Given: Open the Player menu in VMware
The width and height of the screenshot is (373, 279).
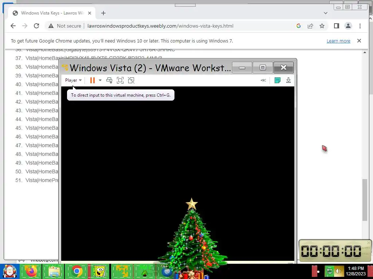Looking at the screenshot, I should pos(73,80).
